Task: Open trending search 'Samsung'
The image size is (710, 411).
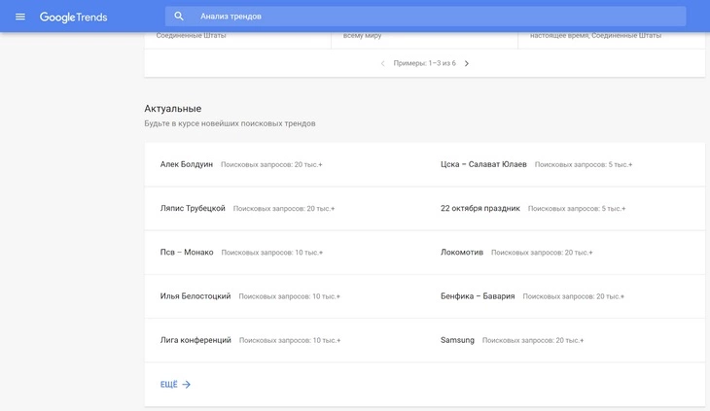Action: [457, 339]
